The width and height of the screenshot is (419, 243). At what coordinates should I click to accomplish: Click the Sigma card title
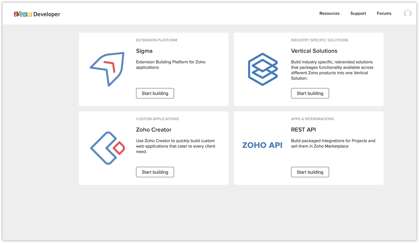click(x=144, y=51)
